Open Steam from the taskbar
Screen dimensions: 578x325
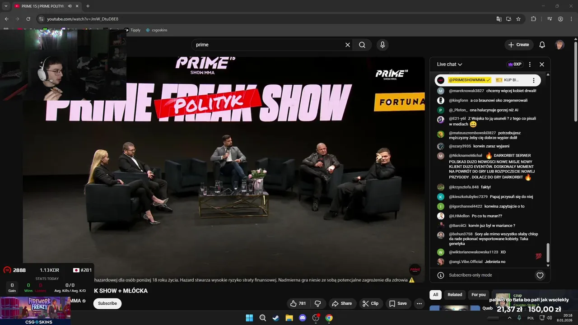(x=276, y=318)
